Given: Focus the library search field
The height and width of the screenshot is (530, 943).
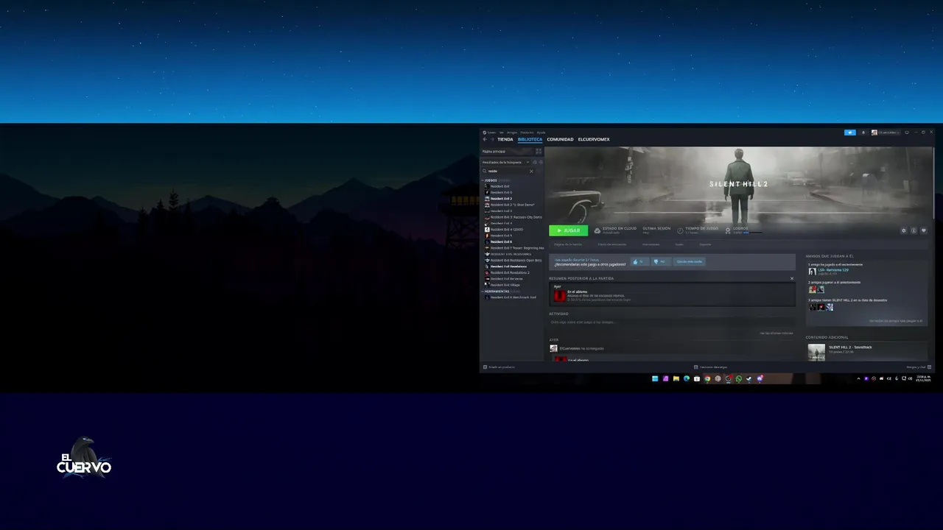Looking at the screenshot, I should point(508,171).
